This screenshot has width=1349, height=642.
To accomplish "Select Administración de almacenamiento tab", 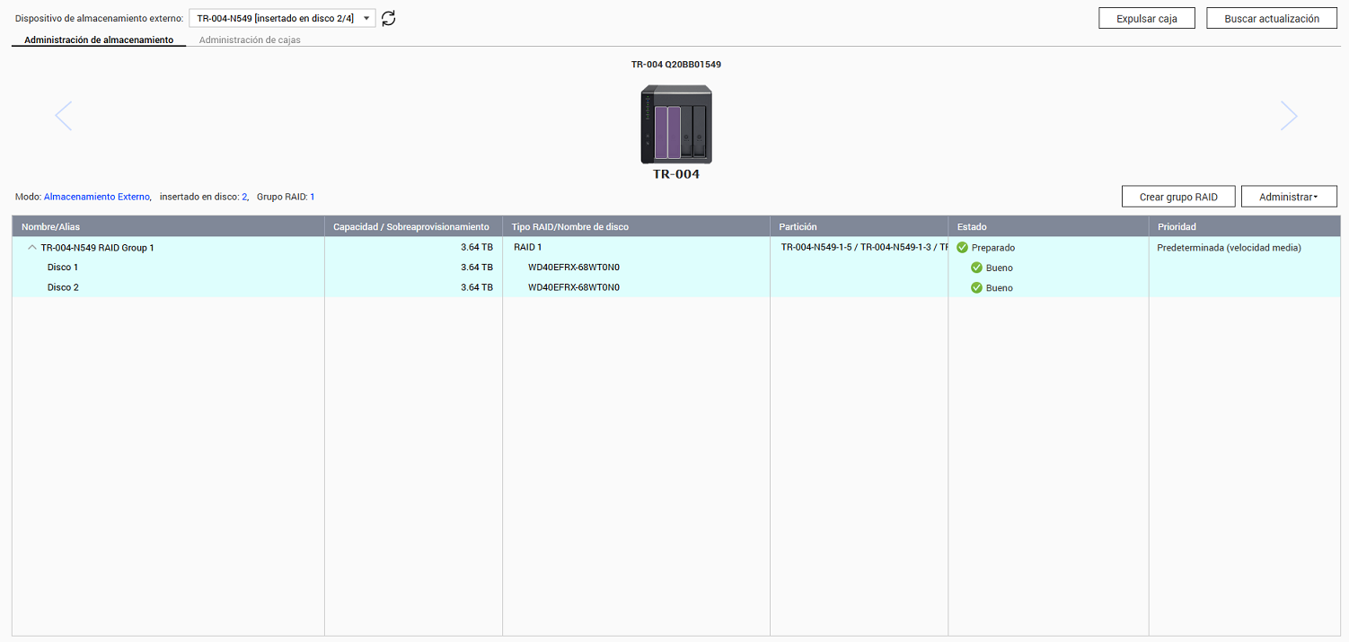I will tap(99, 40).
